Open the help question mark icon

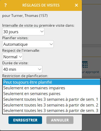[x=5, y=5]
